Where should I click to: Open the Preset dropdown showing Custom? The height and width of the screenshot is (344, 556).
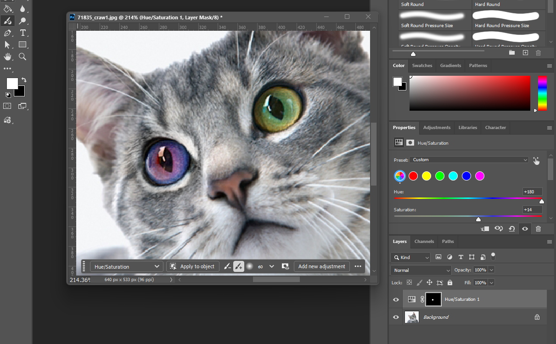click(469, 160)
